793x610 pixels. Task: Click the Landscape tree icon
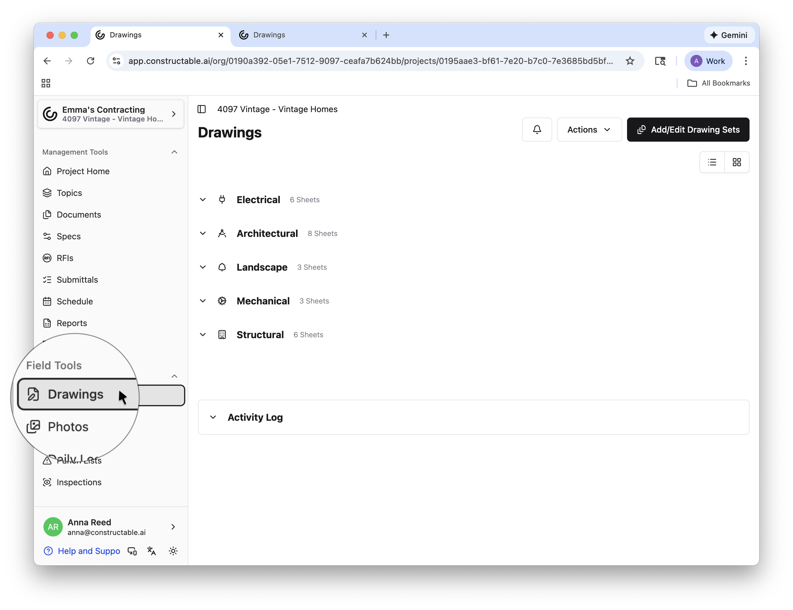point(222,267)
